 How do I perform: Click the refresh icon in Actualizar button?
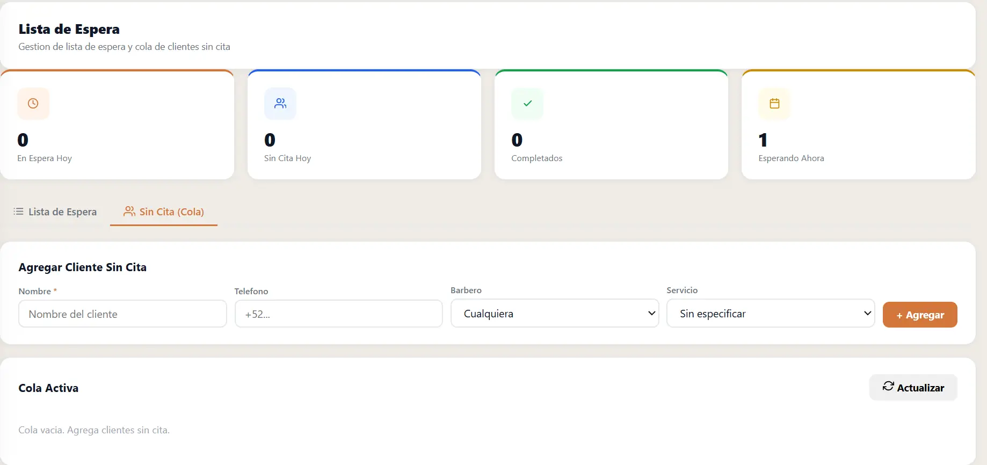click(x=888, y=387)
